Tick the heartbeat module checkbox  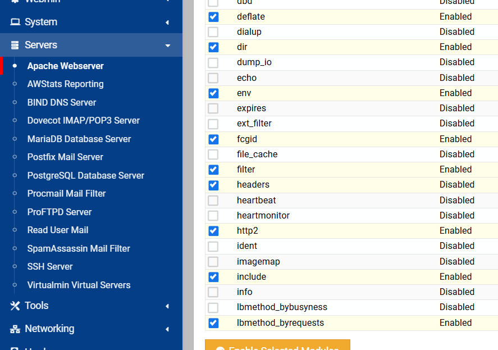213,201
